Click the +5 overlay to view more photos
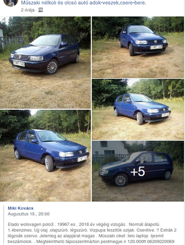The width and height of the screenshot is (185, 245). [138, 171]
